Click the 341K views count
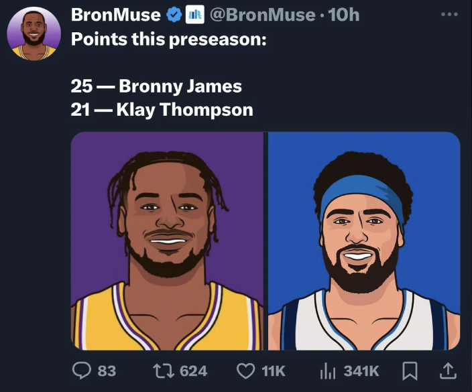 pos(361,371)
